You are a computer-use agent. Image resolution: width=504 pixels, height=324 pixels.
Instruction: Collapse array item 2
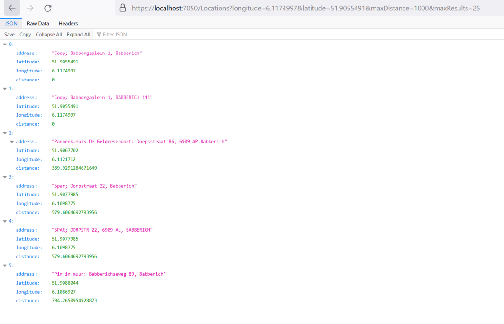tap(5, 133)
